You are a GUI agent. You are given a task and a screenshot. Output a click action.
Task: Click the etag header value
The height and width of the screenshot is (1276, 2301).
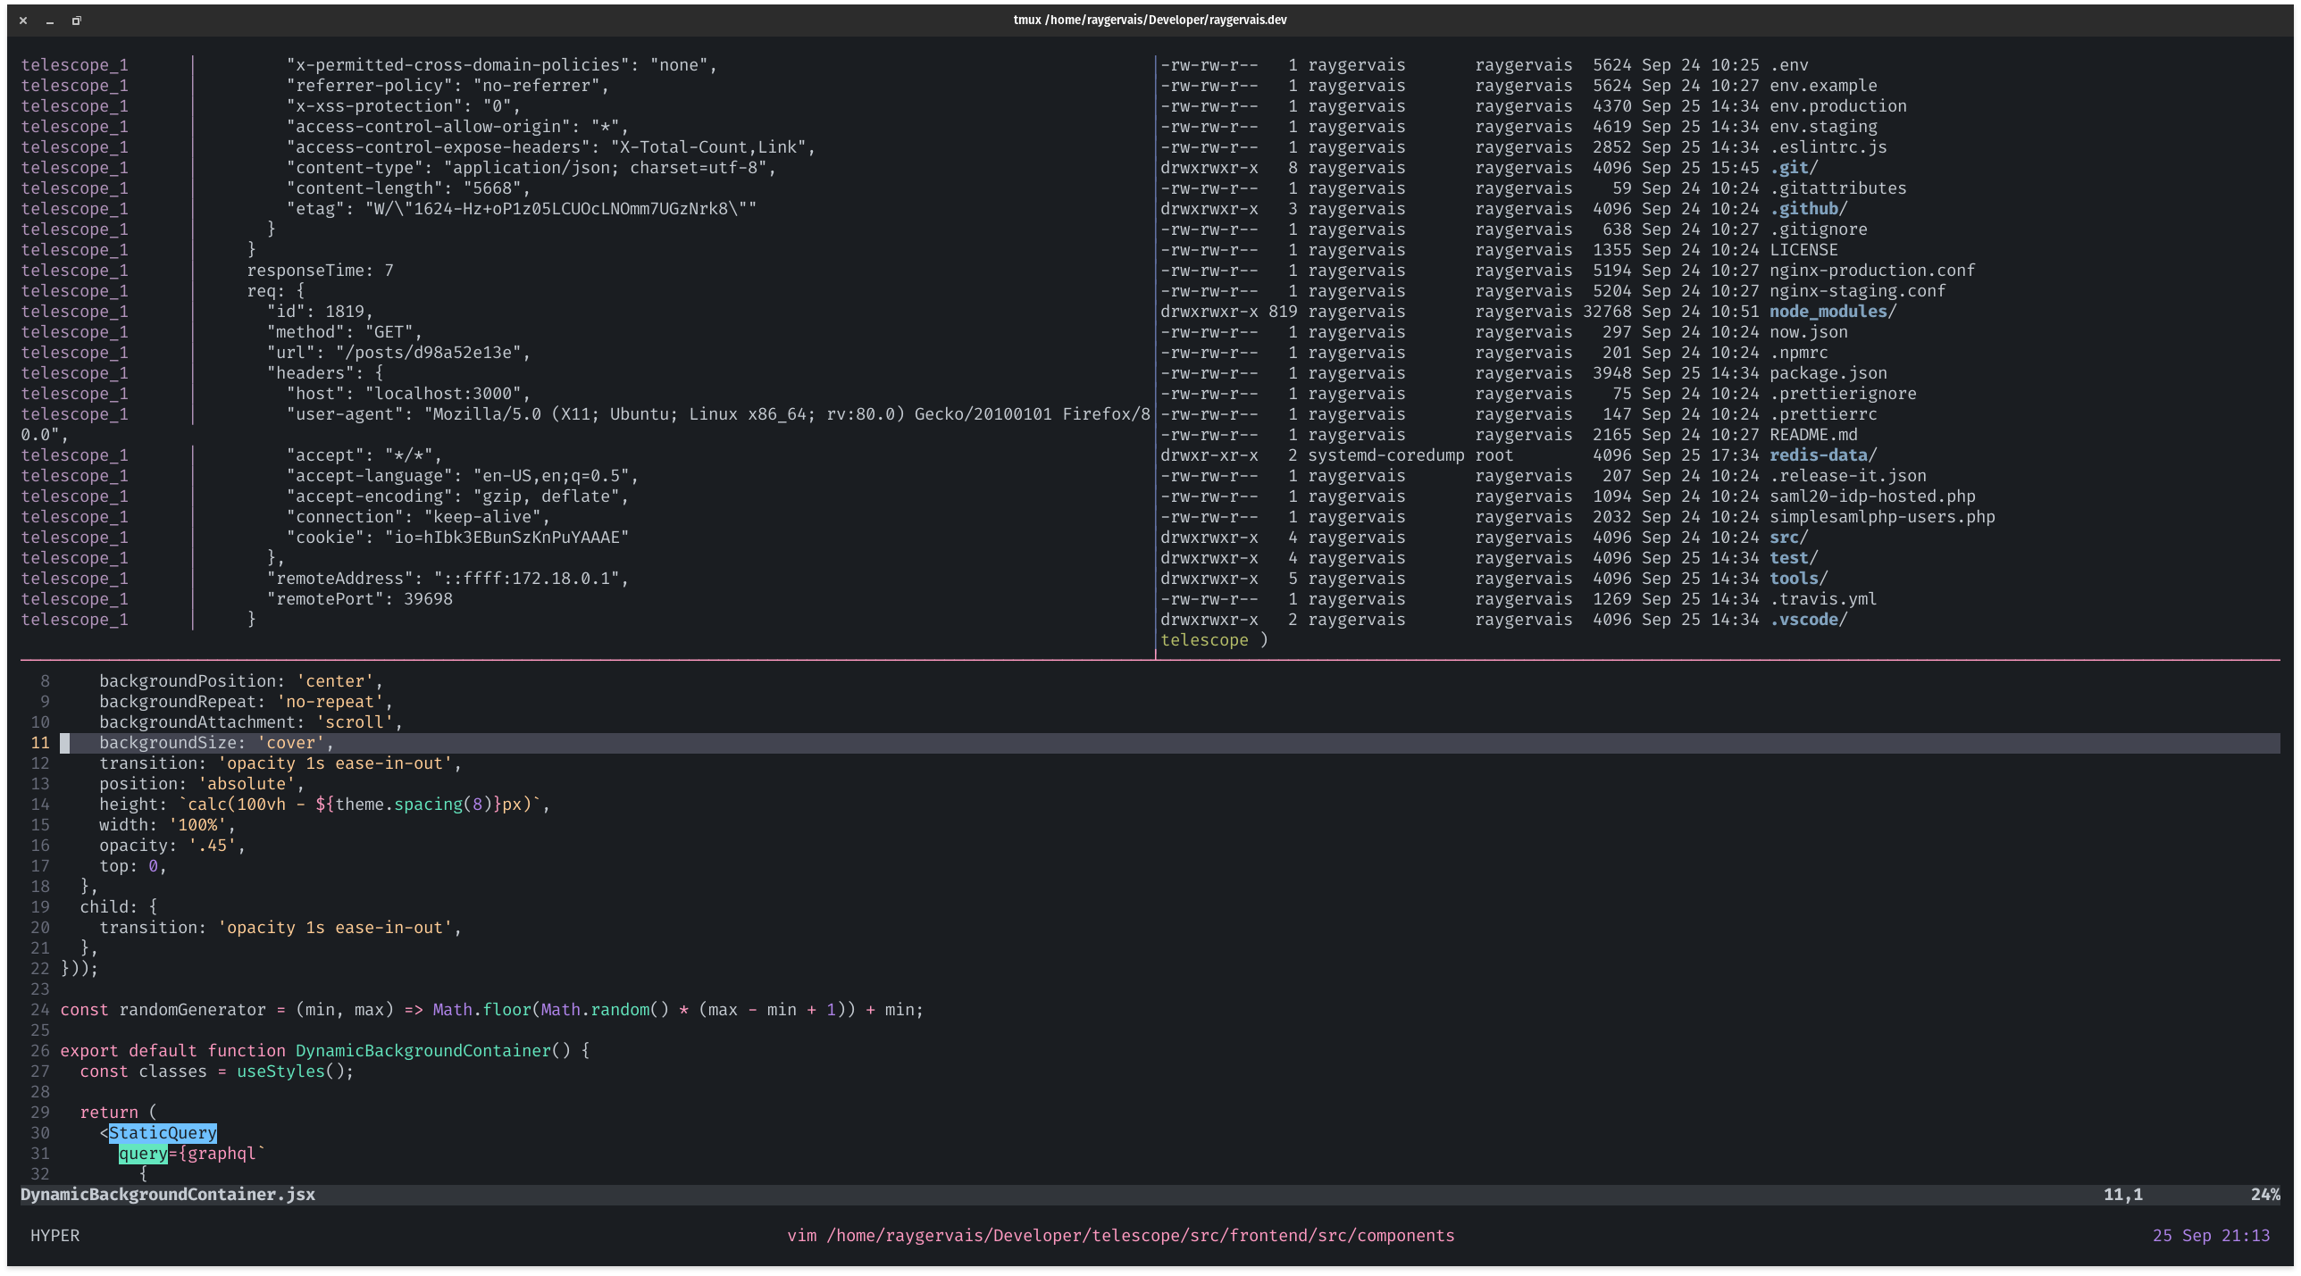click(x=561, y=209)
